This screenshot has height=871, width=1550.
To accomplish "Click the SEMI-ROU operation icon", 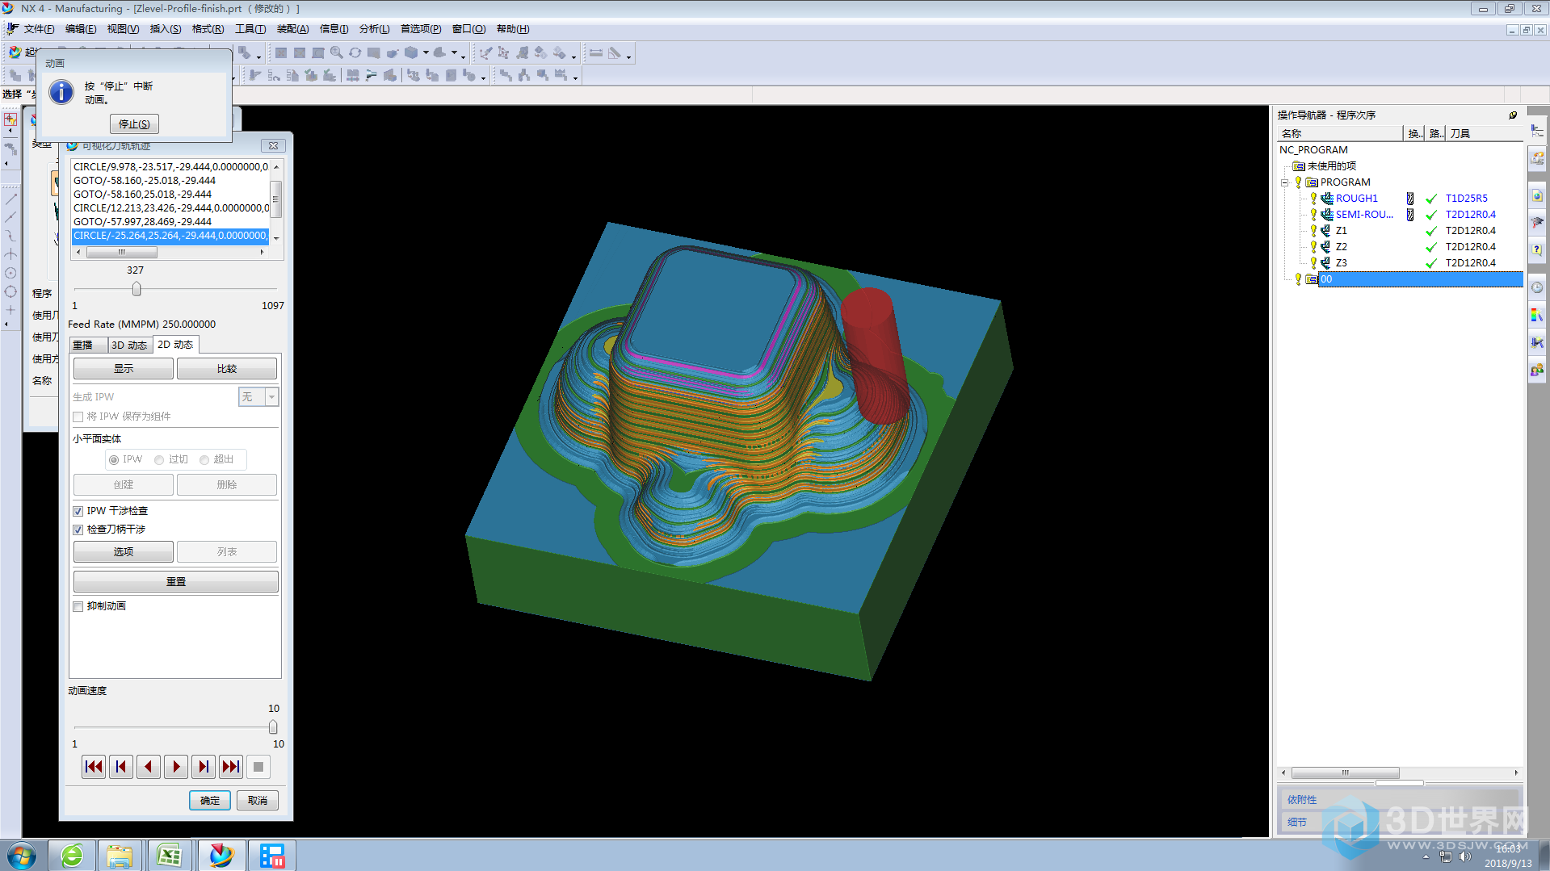I will pos(1327,214).
